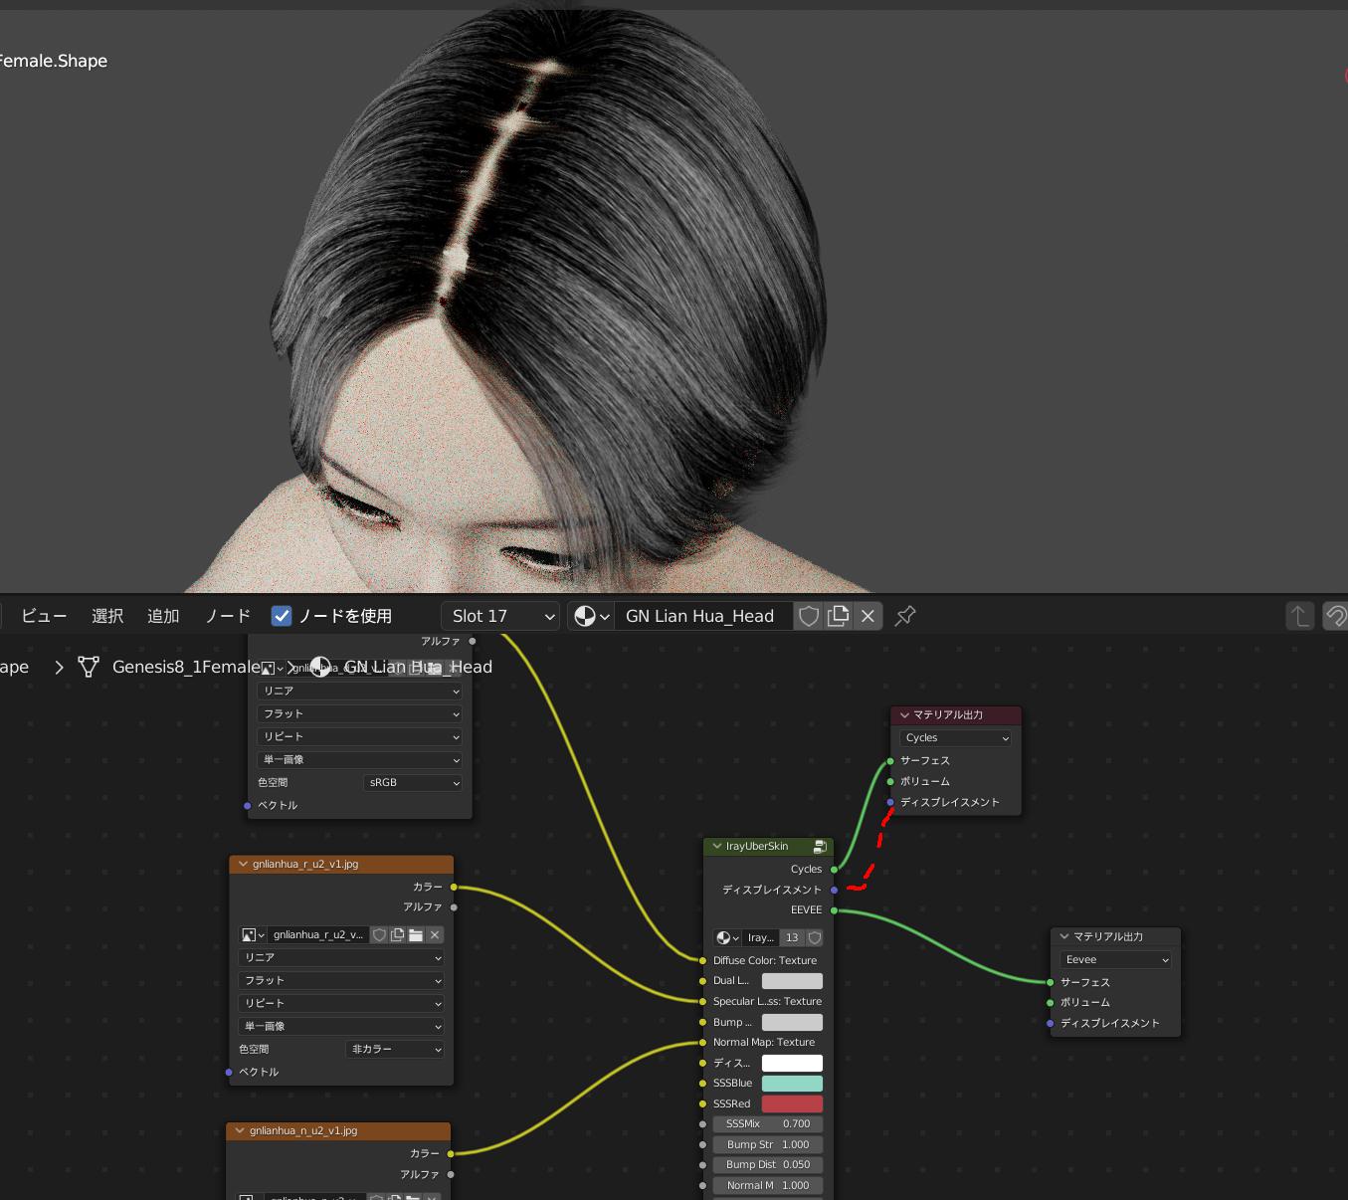Collapse the gnlianhua_n_u2_v1.jpg node header

click(240, 1130)
